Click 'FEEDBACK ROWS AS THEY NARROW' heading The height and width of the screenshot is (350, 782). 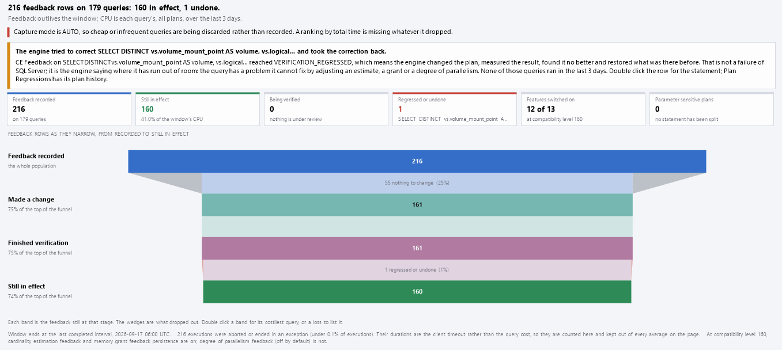pyautogui.click(x=99, y=134)
